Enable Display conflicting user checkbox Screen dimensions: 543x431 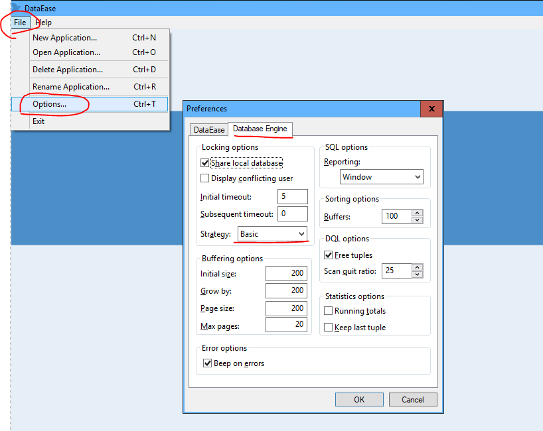205,178
